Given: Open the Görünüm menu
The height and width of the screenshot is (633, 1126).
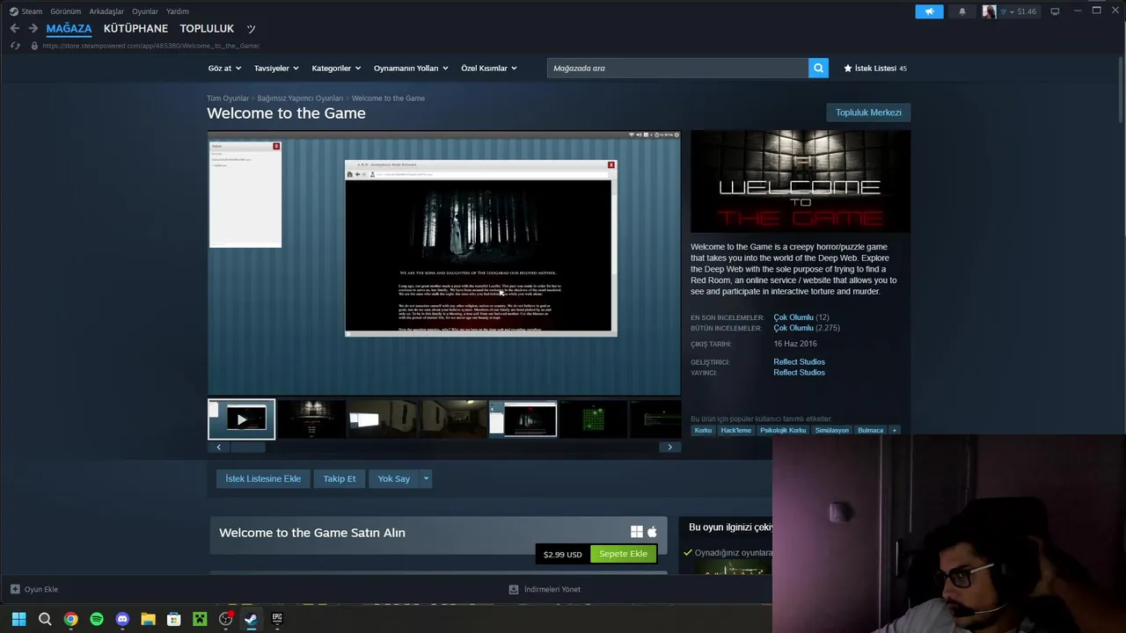Looking at the screenshot, I should coord(65,11).
